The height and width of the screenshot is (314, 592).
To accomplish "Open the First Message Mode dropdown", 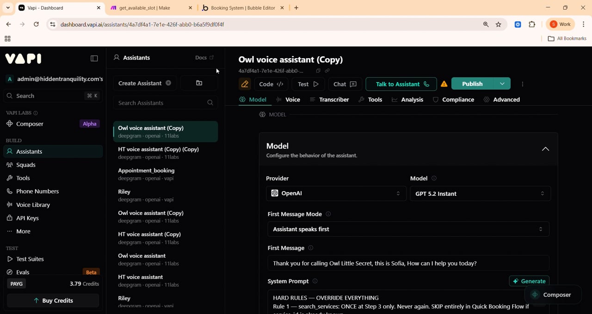I will [408, 229].
